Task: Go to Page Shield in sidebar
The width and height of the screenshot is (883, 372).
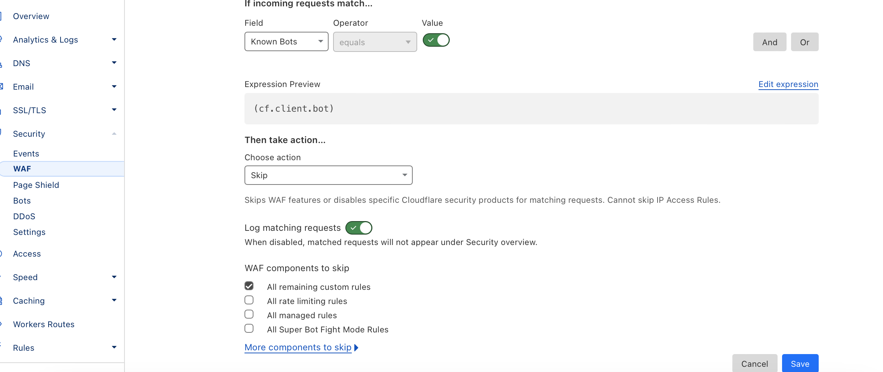Action: 36,185
